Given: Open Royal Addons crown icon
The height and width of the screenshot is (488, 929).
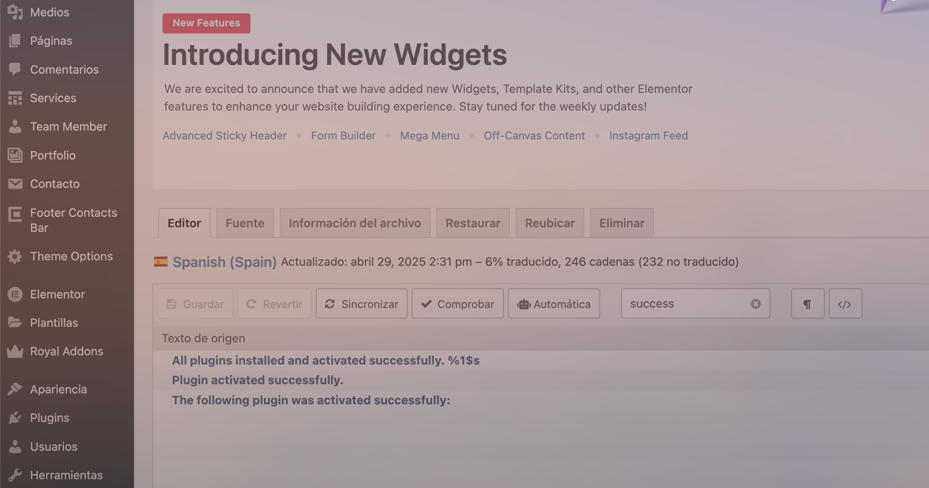Looking at the screenshot, I should (x=15, y=351).
